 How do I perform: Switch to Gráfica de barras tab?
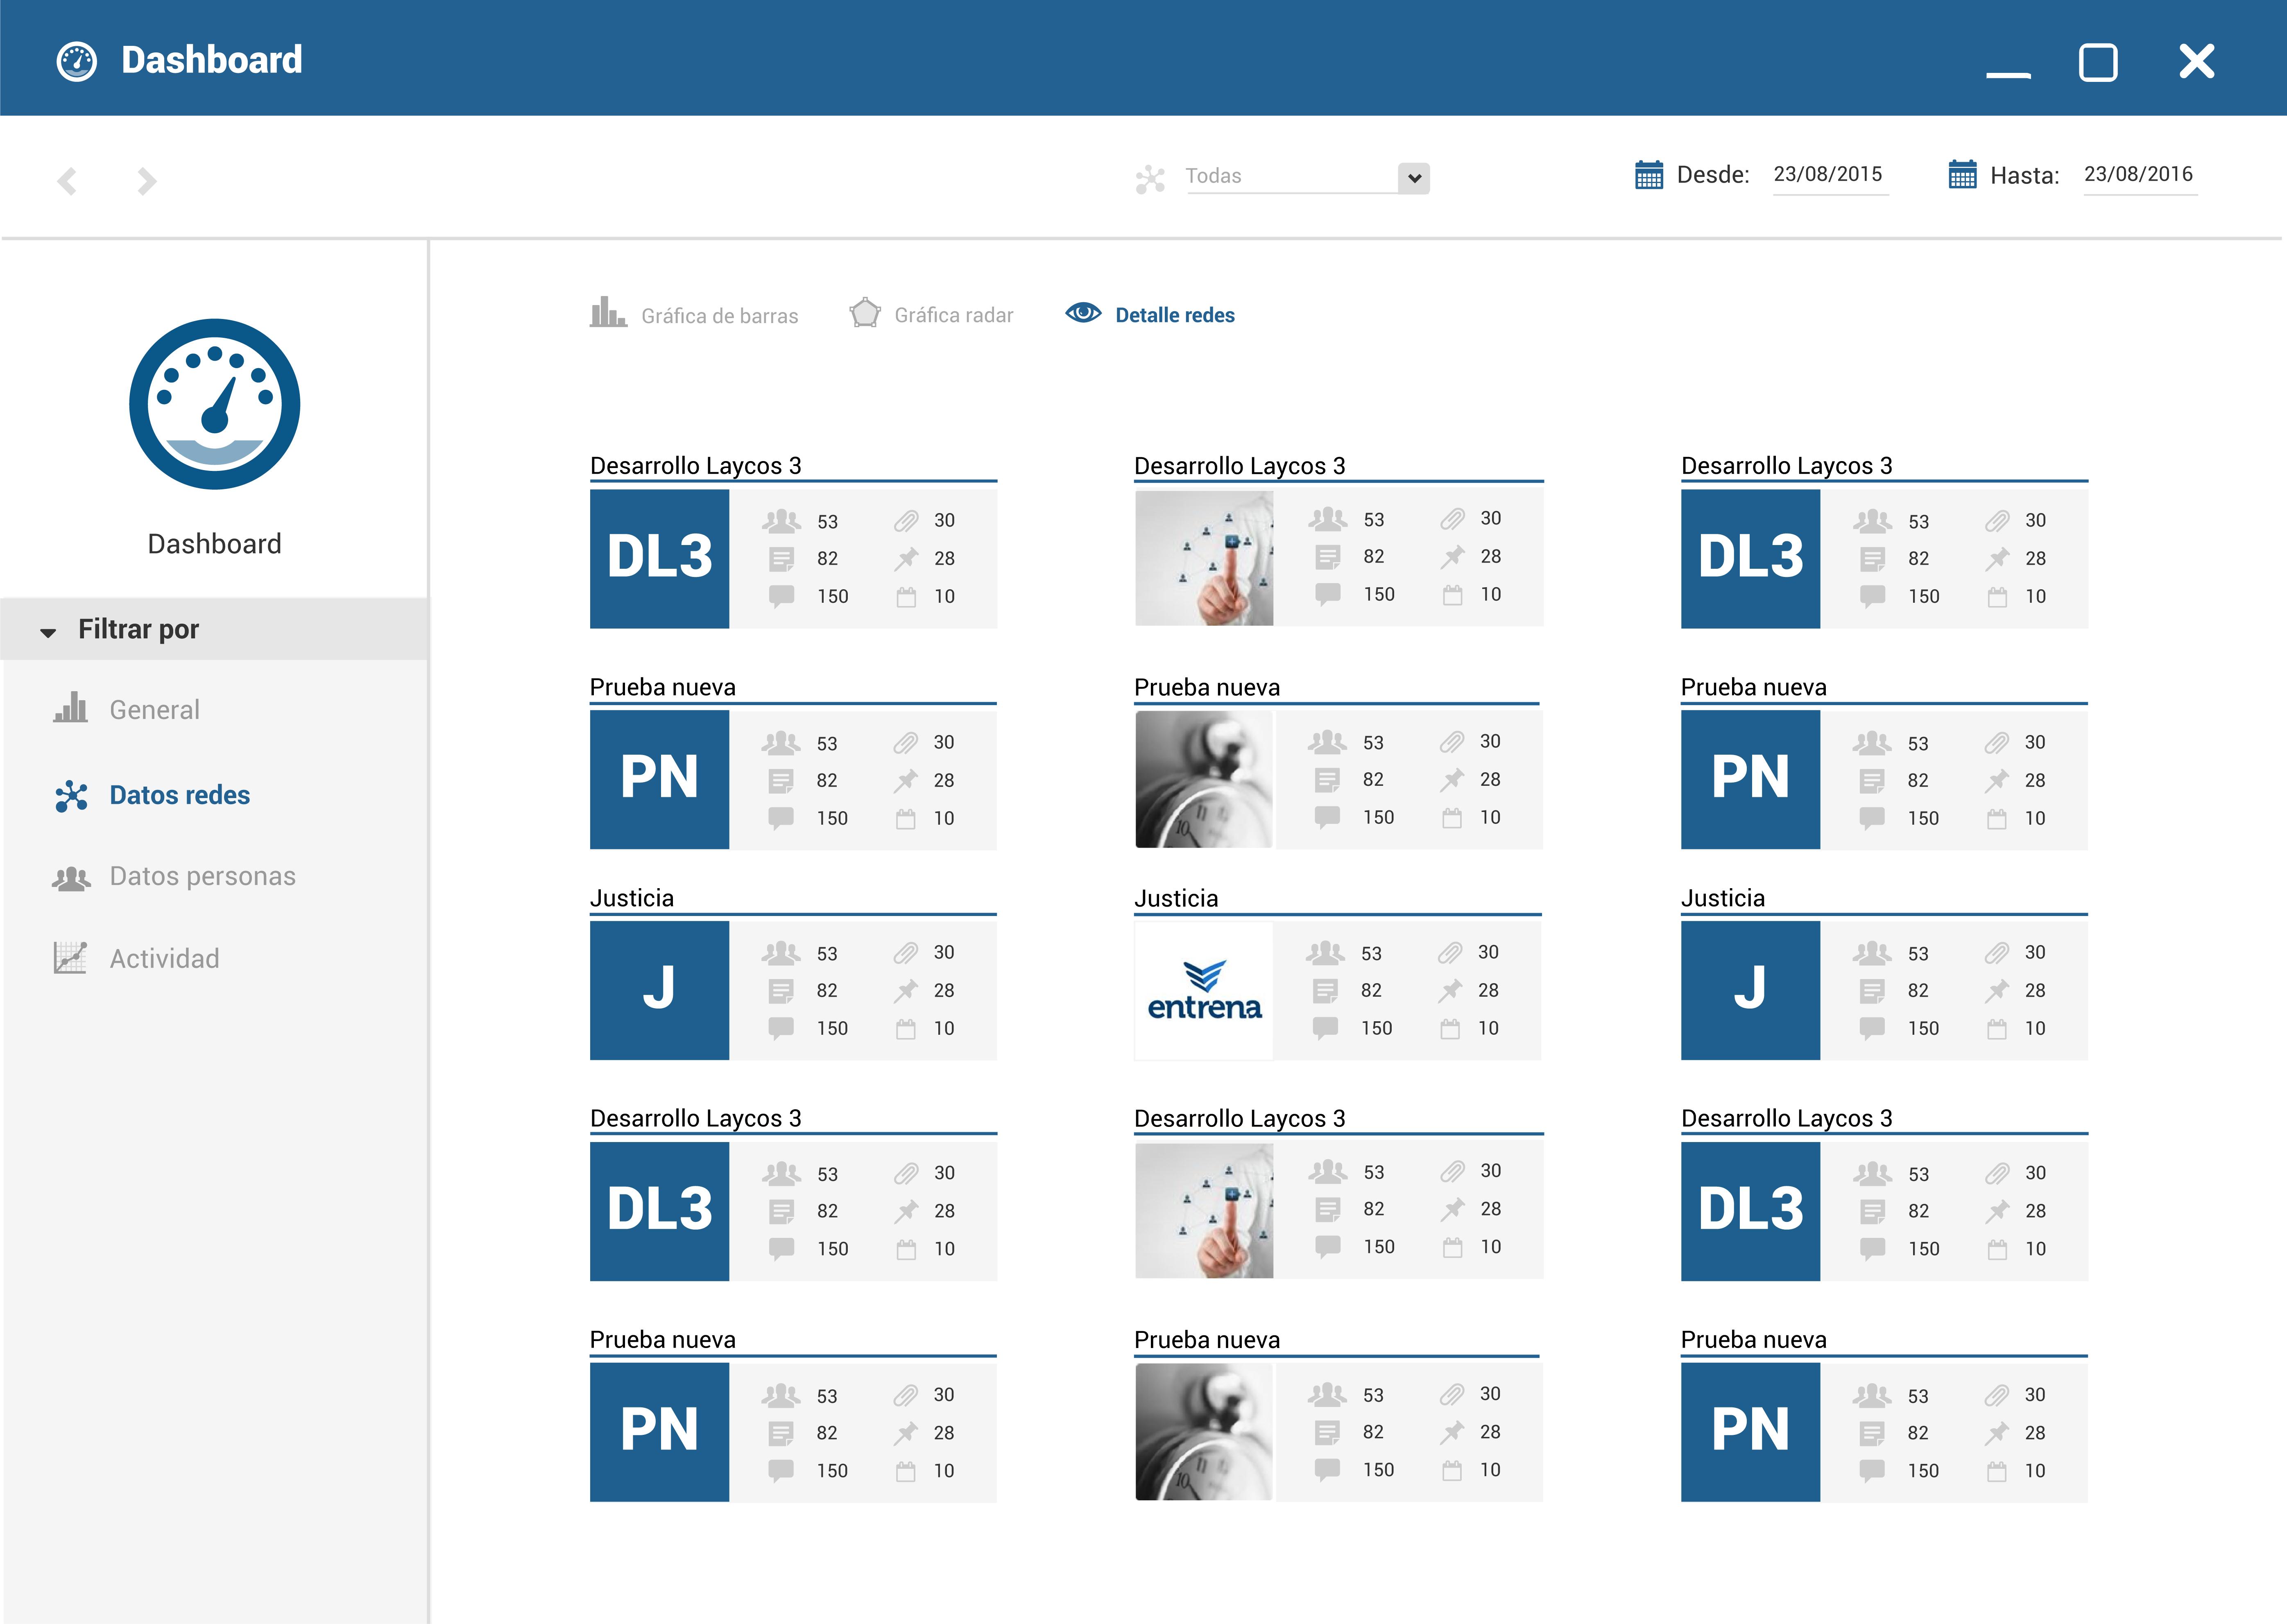tap(694, 315)
